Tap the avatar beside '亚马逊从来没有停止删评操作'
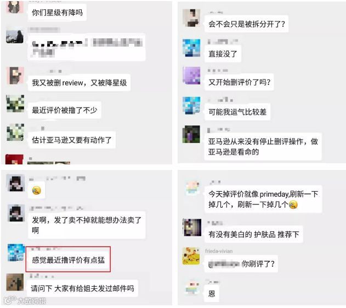The height and width of the screenshot is (308, 346). (191, 134)
